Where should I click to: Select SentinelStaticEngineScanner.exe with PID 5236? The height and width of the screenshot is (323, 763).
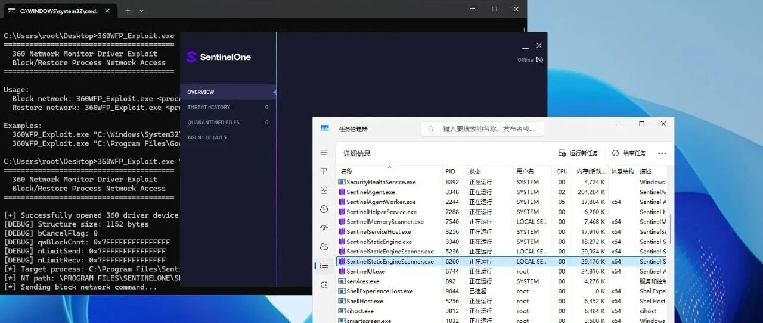coord(503,252)
